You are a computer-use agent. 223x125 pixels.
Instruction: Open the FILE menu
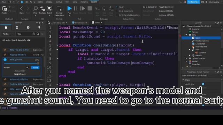pos(4,2)
